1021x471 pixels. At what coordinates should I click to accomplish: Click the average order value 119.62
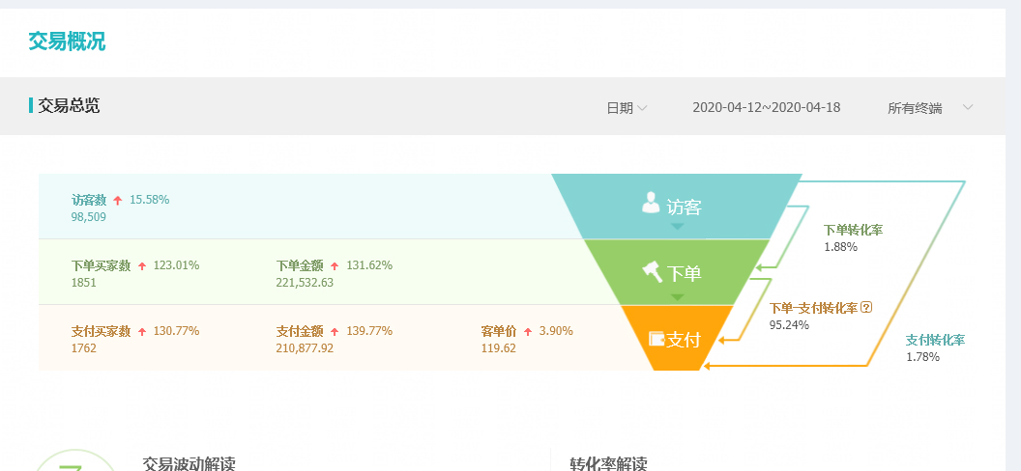[499, 348]
